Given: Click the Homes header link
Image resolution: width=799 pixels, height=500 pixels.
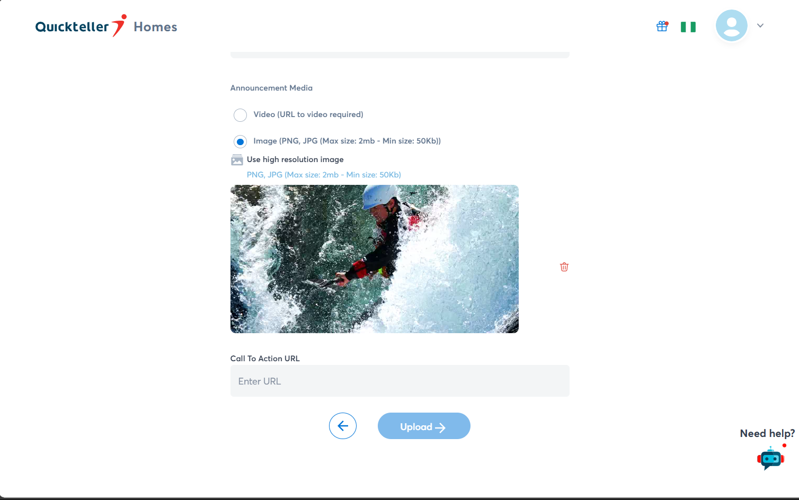Looking at the screenshot, I should 155,27.
